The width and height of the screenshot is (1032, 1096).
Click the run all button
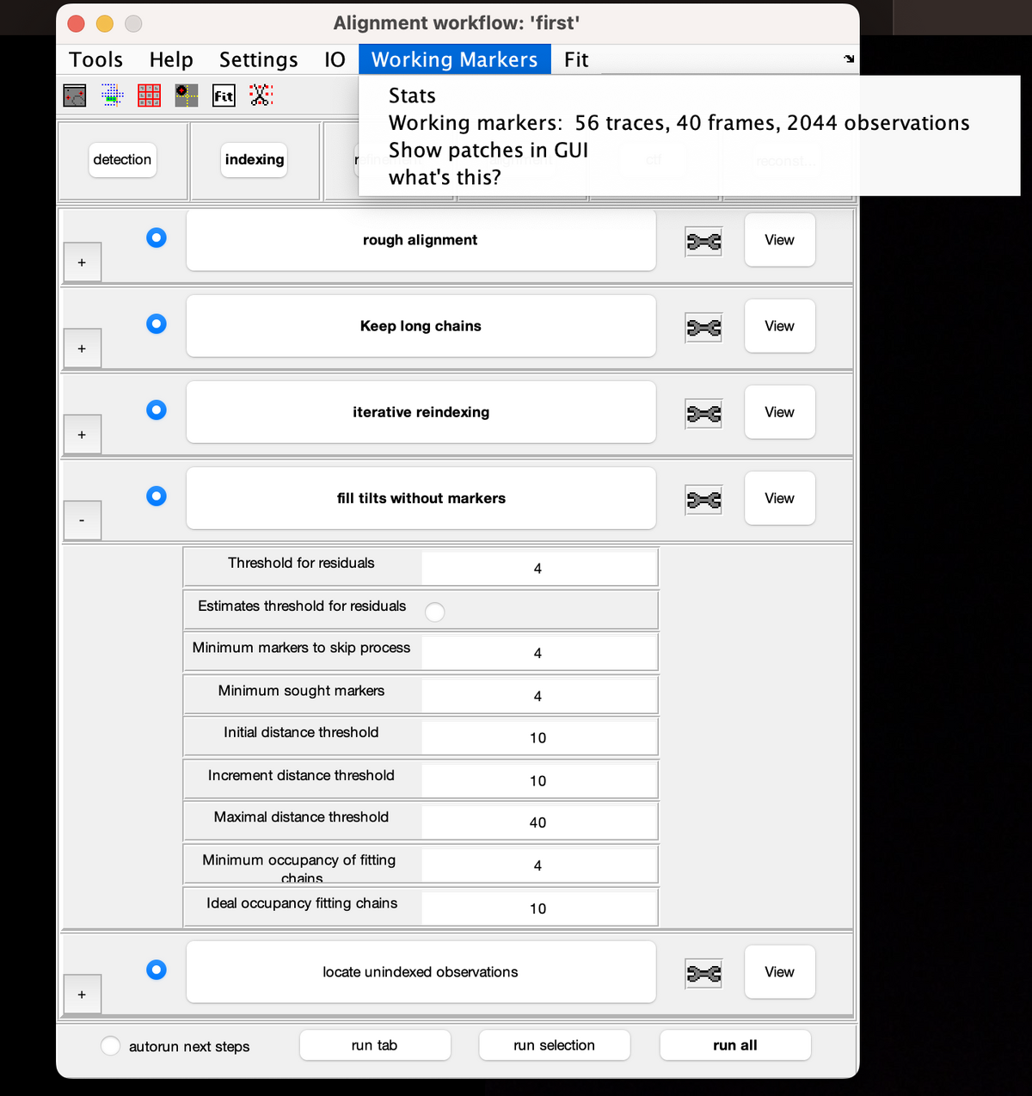[x=734, y=1045]
